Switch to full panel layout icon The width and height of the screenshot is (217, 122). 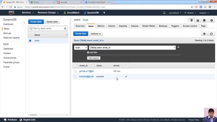coord(204,20)
